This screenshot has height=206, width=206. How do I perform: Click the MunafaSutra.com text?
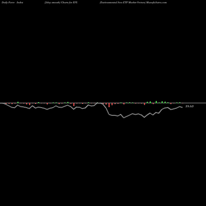(157, 2)
